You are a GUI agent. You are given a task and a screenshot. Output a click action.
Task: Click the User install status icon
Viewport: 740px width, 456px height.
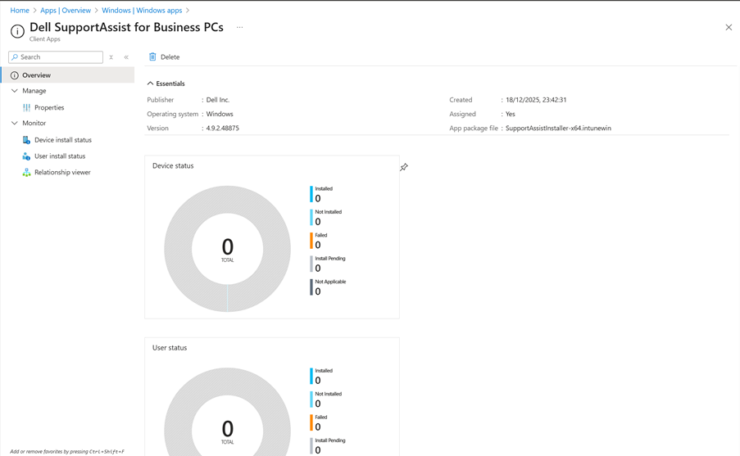[26, 156]
